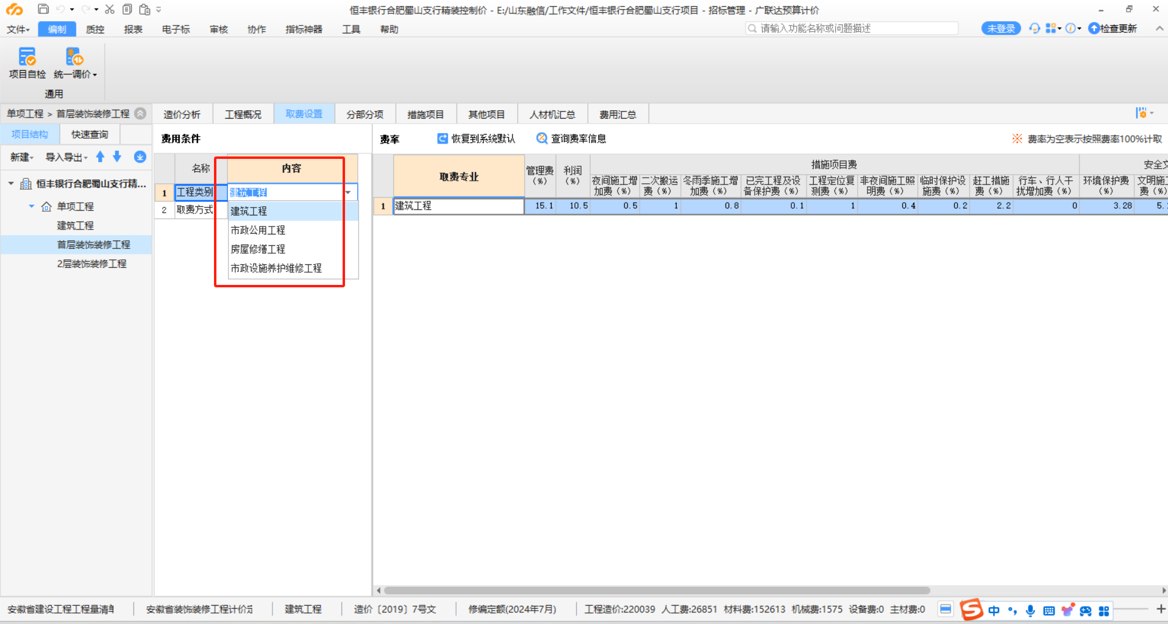Open the 新建 dropdown

21,157
